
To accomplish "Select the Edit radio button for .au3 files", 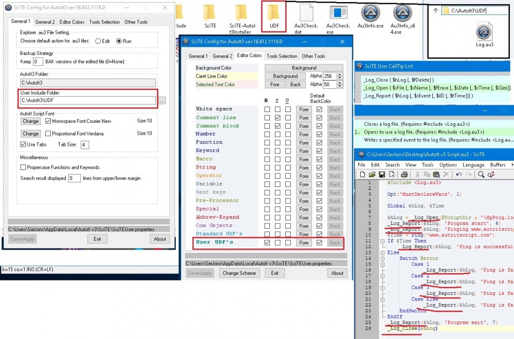I will click(98, 41).
